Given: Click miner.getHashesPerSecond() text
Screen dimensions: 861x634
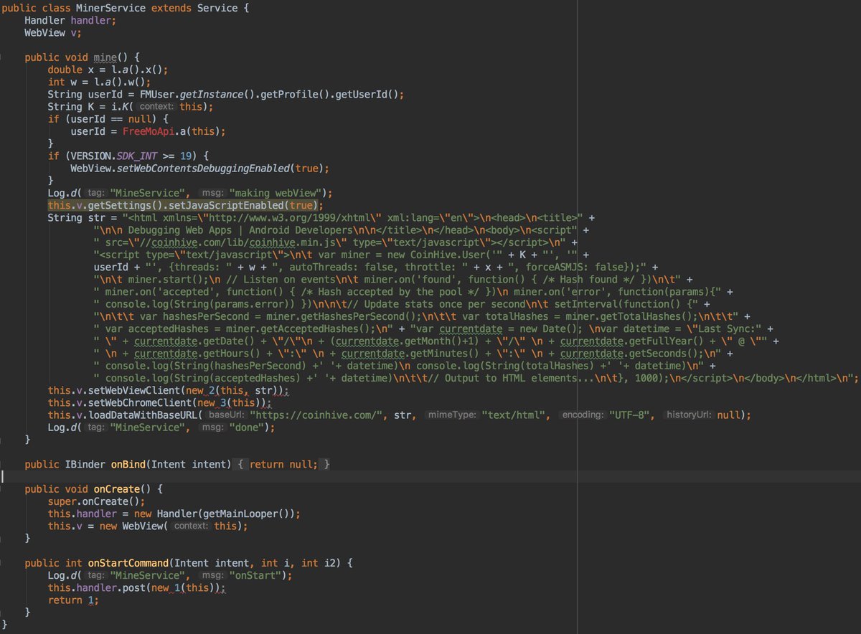Looking at the screenshot, I should pos(342,316).
